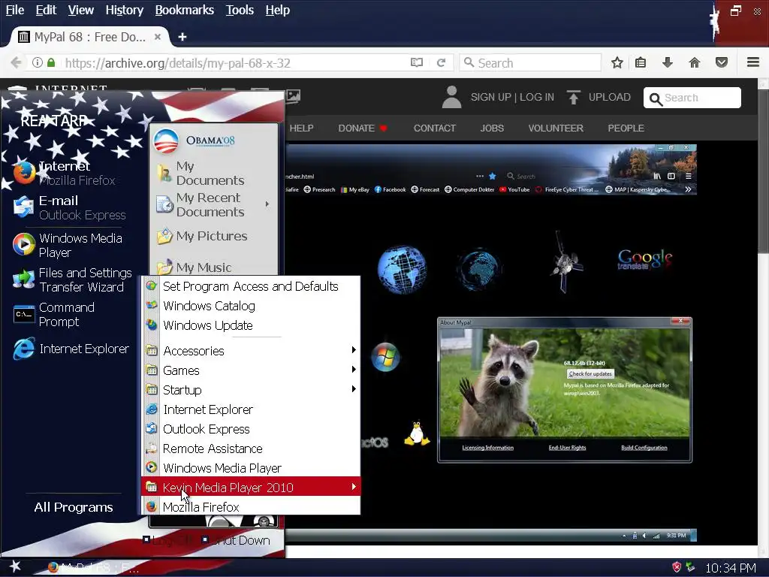Start the Files and Settings Transfer Wizard
769x577 pixels.
pyautogui.click(x=71, y=279)
